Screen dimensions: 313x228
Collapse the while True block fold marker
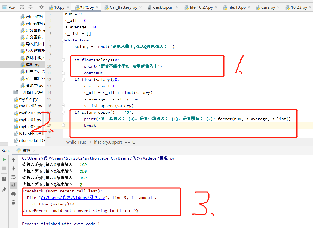click(63, 40)
